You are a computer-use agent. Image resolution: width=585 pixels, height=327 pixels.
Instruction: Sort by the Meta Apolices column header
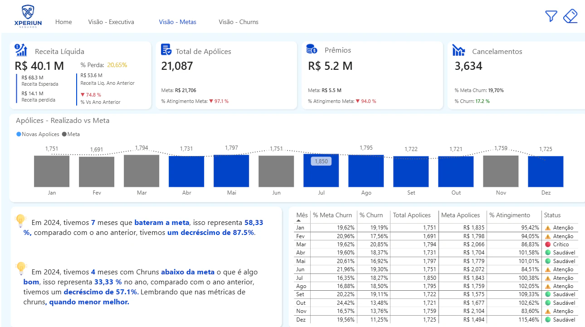460,215
